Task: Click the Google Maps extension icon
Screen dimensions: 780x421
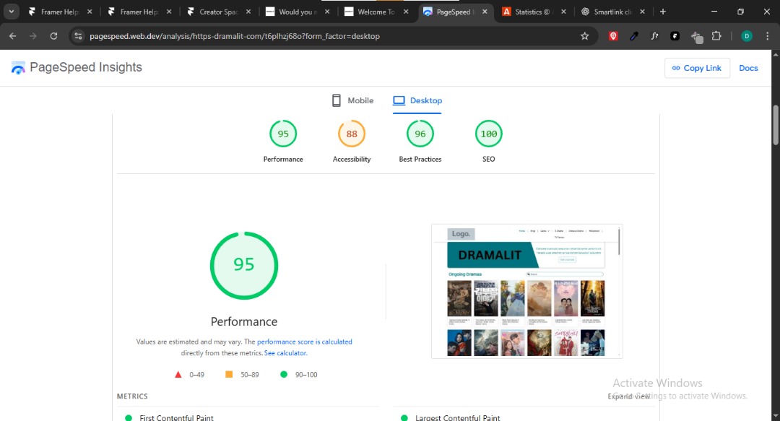Action: (612, 35)
